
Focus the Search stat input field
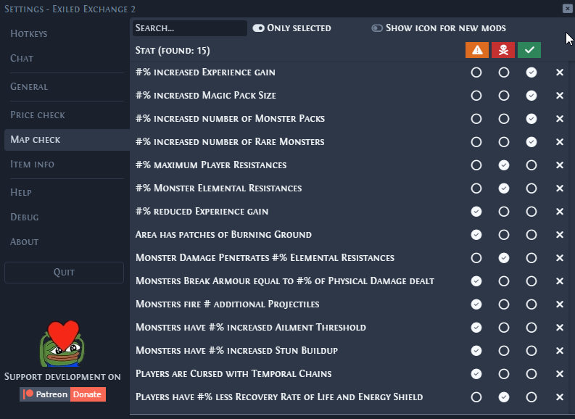pyautogui.click(x=190, y=28)
